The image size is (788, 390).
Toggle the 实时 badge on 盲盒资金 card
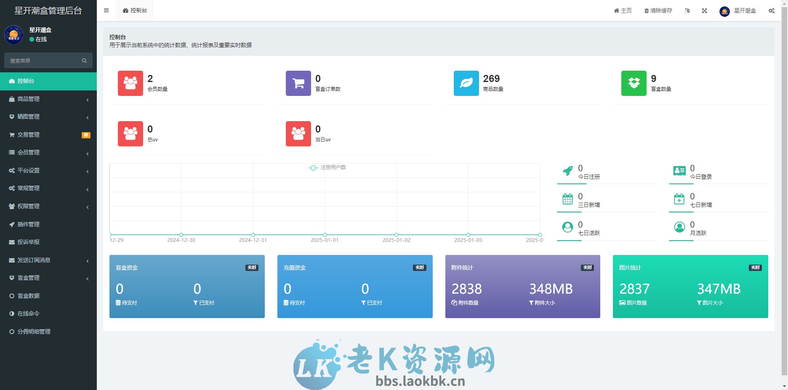tap(251, 267)
